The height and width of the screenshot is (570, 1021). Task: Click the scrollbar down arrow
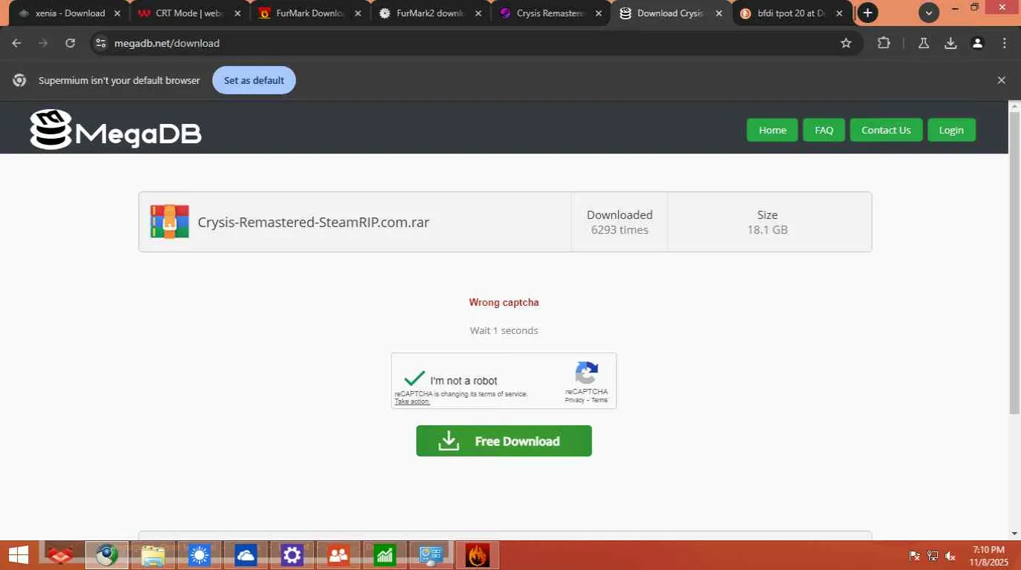click(1015, 534)
